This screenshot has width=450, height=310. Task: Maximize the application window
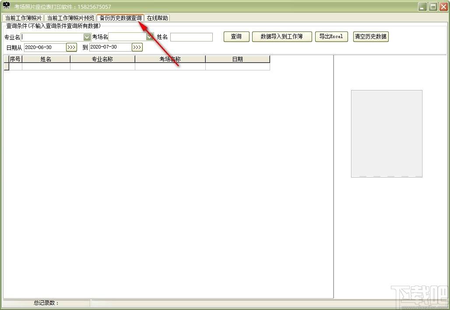coord(433,7)
